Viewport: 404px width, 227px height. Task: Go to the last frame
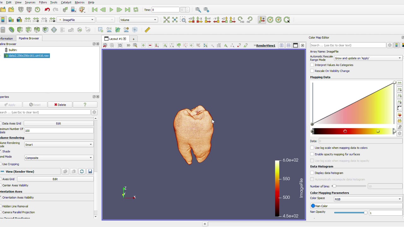(128, 10)
